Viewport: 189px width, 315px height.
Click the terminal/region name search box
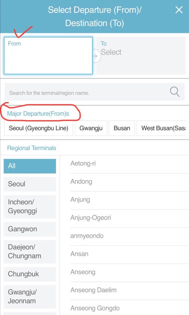(x=86, y=92)
